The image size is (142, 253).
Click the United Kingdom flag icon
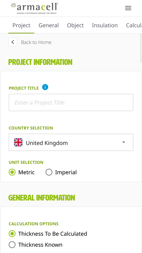coord(18,142)
